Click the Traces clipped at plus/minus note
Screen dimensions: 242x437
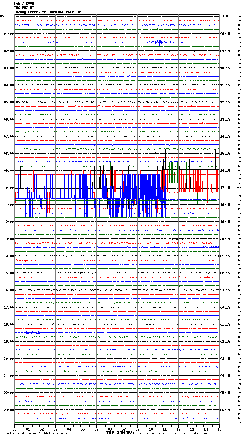172,433
